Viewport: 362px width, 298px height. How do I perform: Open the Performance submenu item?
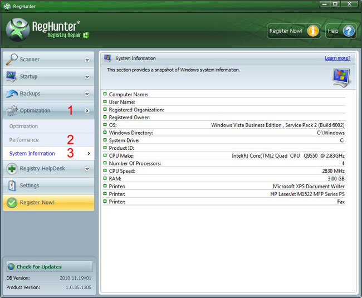(x=24, y=140)
